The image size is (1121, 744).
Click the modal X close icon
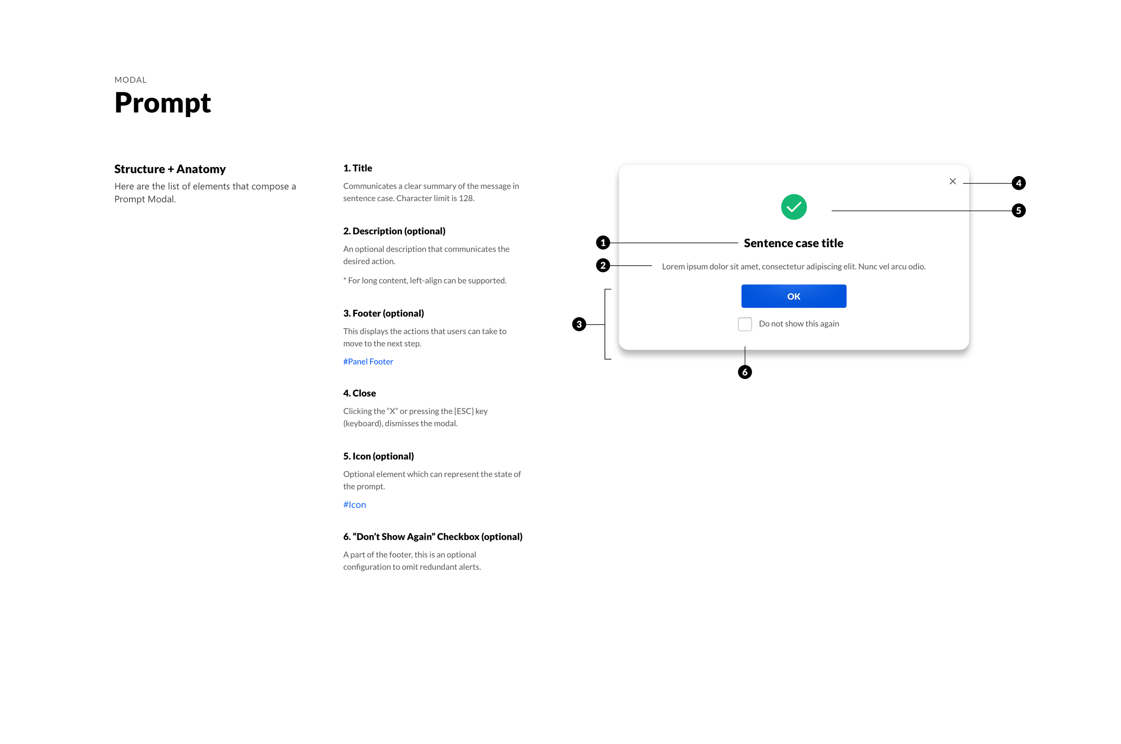click(952, 181)
